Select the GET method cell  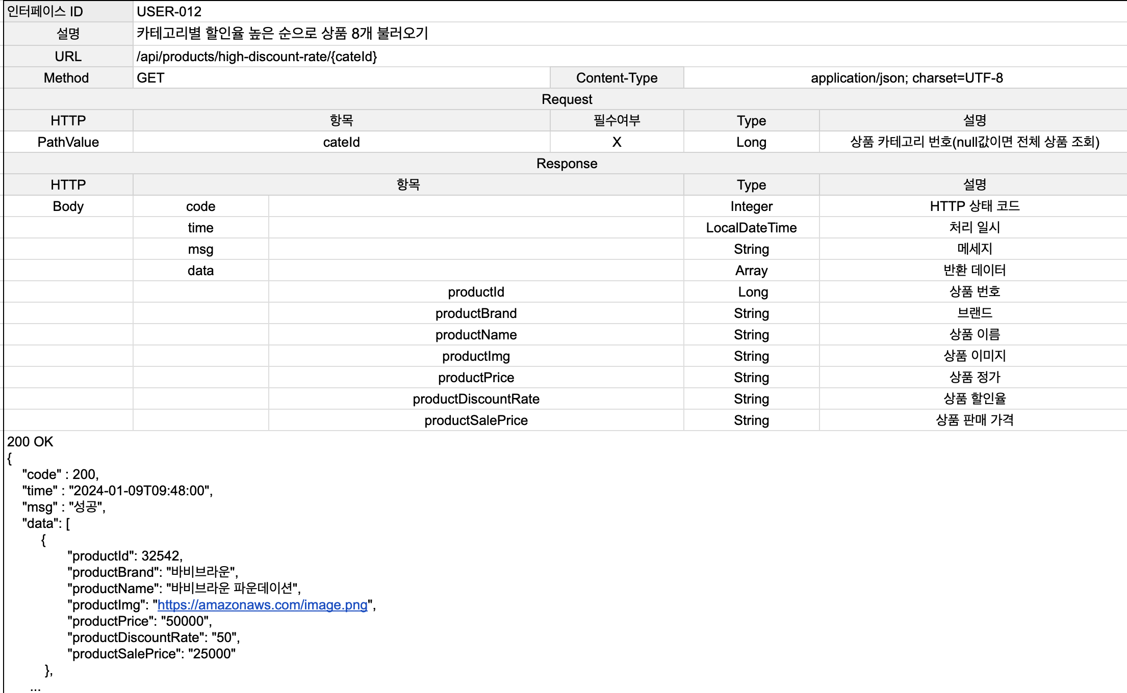(x=150, y=78)
